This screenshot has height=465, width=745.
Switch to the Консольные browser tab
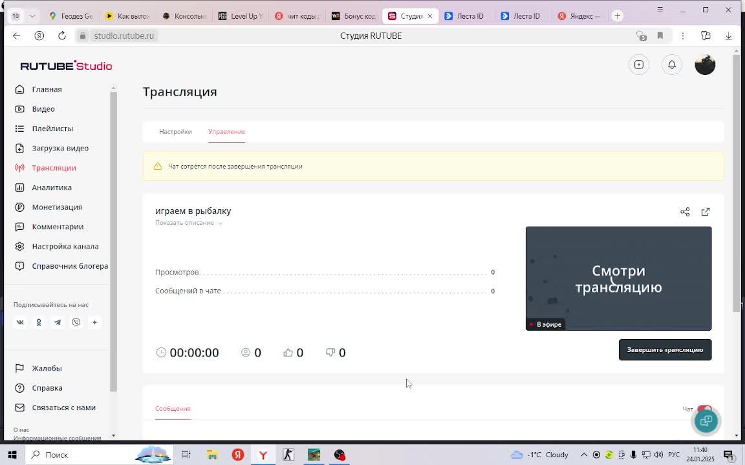pyautogui.click(x=184, y=16)
